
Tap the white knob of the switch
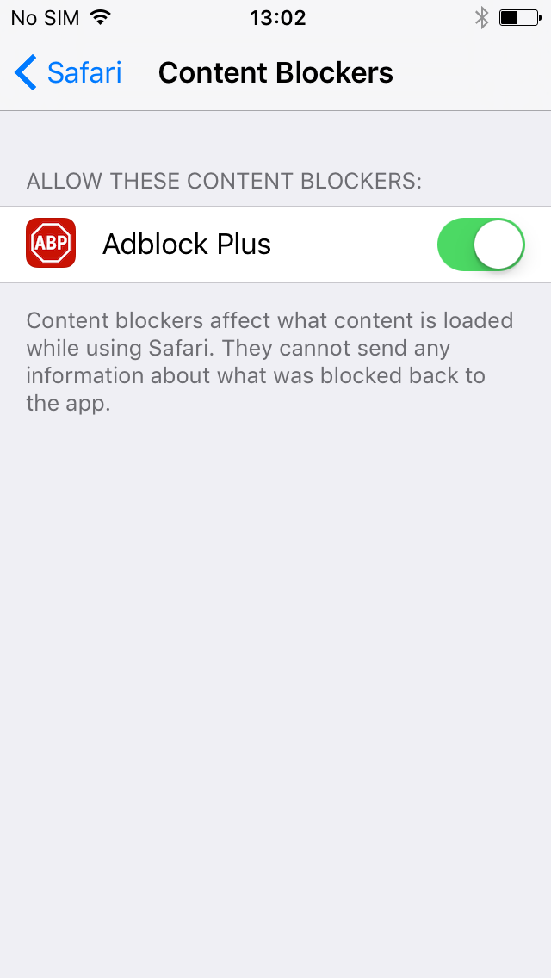tap(498, 244)
